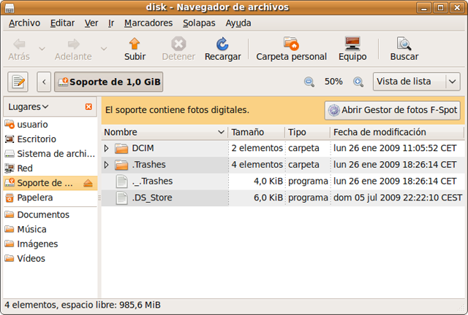Image resolution: width=468 pixels, height=315 pixels.
Task: Toggle the text location edit button
Action: pos(18,82)
